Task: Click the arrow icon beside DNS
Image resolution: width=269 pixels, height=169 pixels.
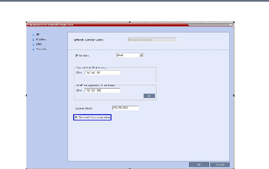Action: tap(33, 45)
